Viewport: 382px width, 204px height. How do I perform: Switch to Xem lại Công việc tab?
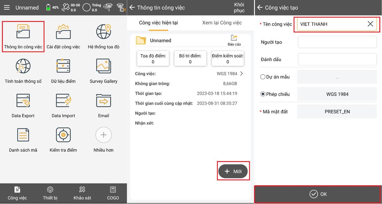[222, 23]
